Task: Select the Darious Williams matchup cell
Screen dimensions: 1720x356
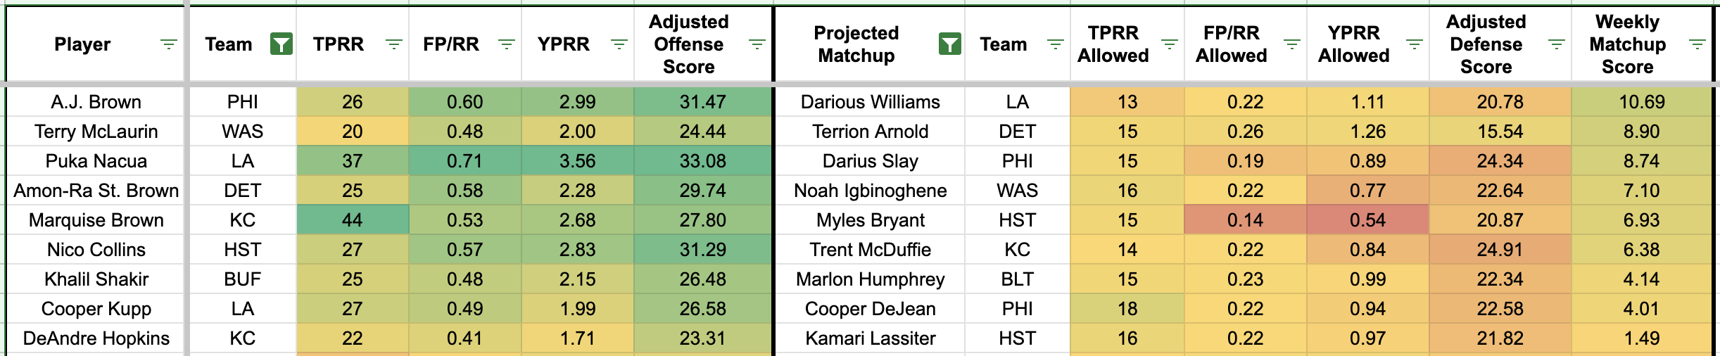Action: (x=870, y=102)
